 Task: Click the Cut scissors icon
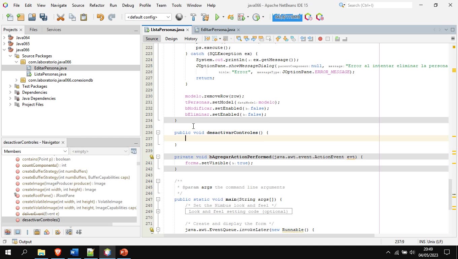(x=61, y=17)
